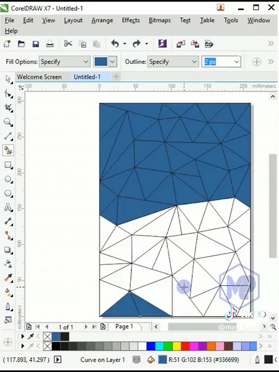Click the zoom navigator icon at corner
279x372 pixels.
click(x=273, y=327)
